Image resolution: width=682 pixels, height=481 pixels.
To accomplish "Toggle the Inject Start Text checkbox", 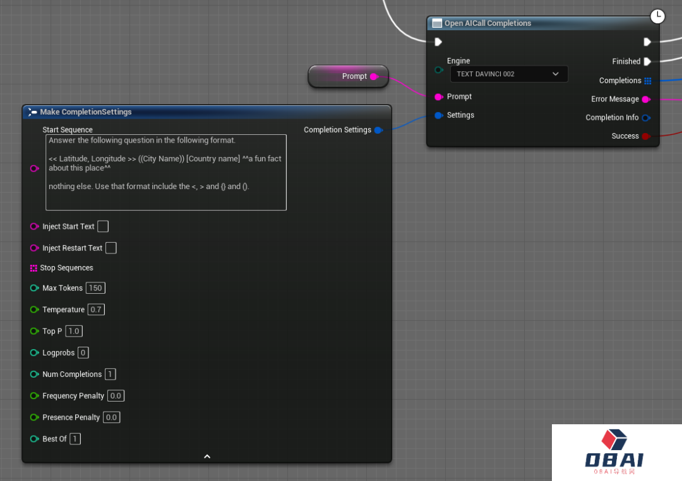I will (103, 226).
